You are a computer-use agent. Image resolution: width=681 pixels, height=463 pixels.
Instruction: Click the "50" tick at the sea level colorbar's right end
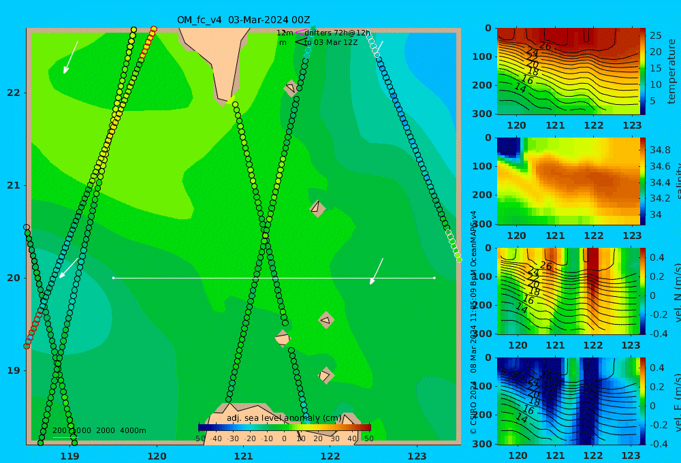pyautogui.click(x=368, y=438)
